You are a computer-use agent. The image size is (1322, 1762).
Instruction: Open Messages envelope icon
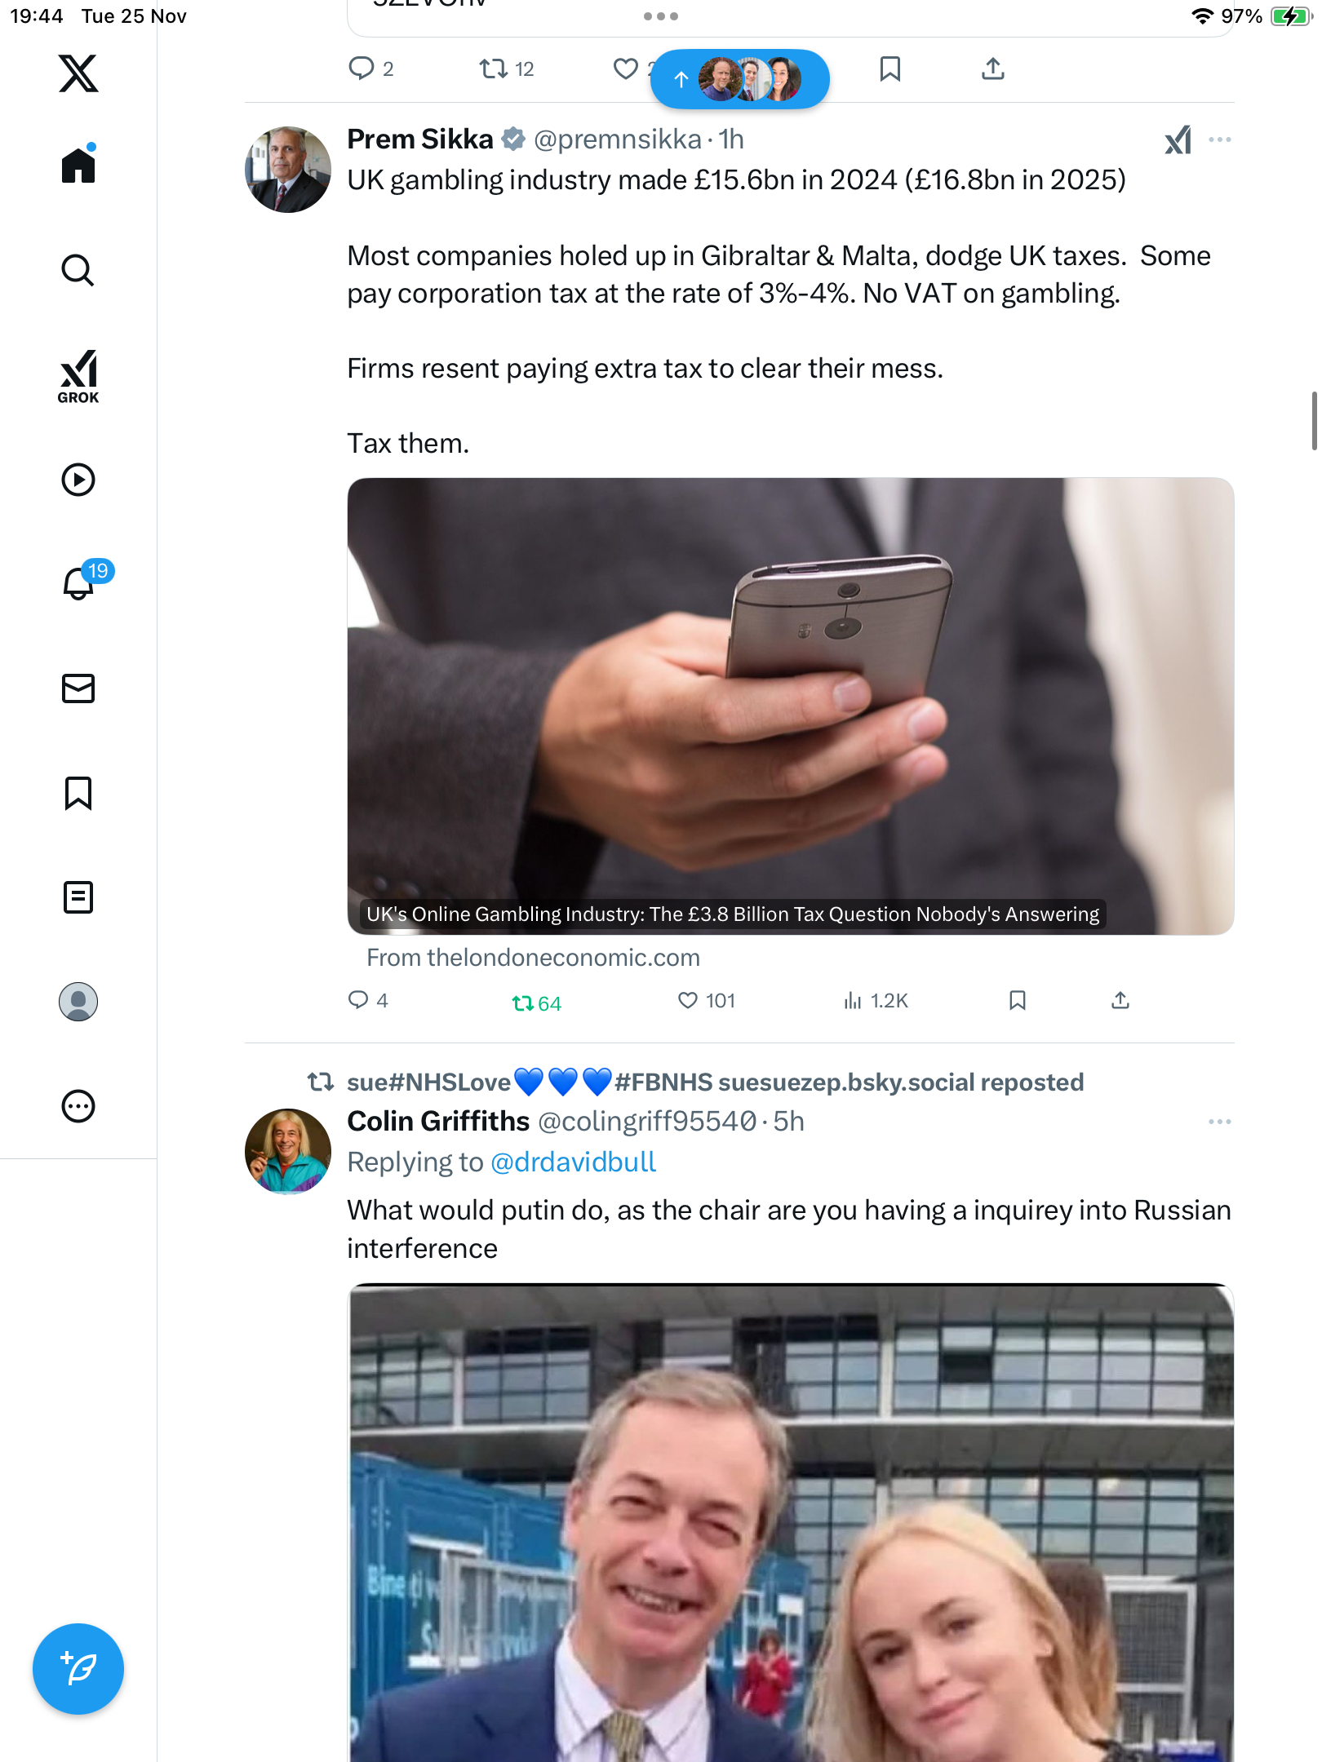pos(78,688)
